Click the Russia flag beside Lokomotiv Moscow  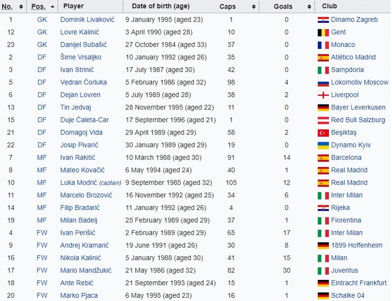coord(323,83)
